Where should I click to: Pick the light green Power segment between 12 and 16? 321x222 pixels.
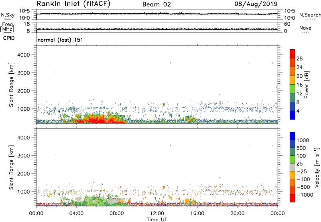[x=293, y=89]
